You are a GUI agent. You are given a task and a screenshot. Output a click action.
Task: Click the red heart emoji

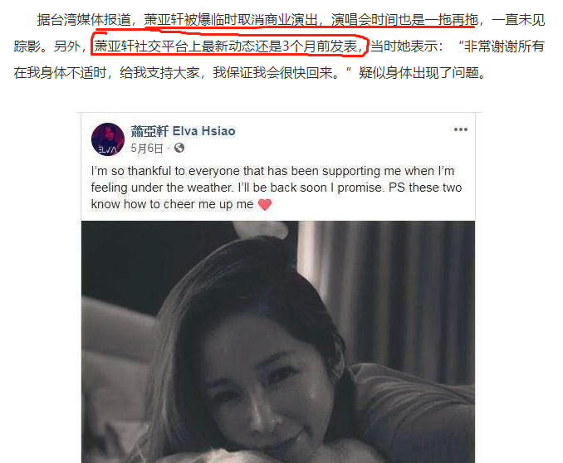(x=265, y=205)
